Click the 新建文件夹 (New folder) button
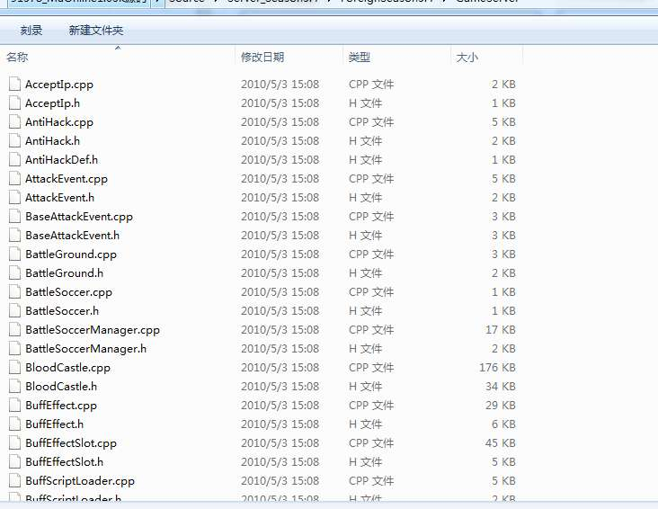The image size is (658, 509). pyautogui.click(x=96, y=31)
